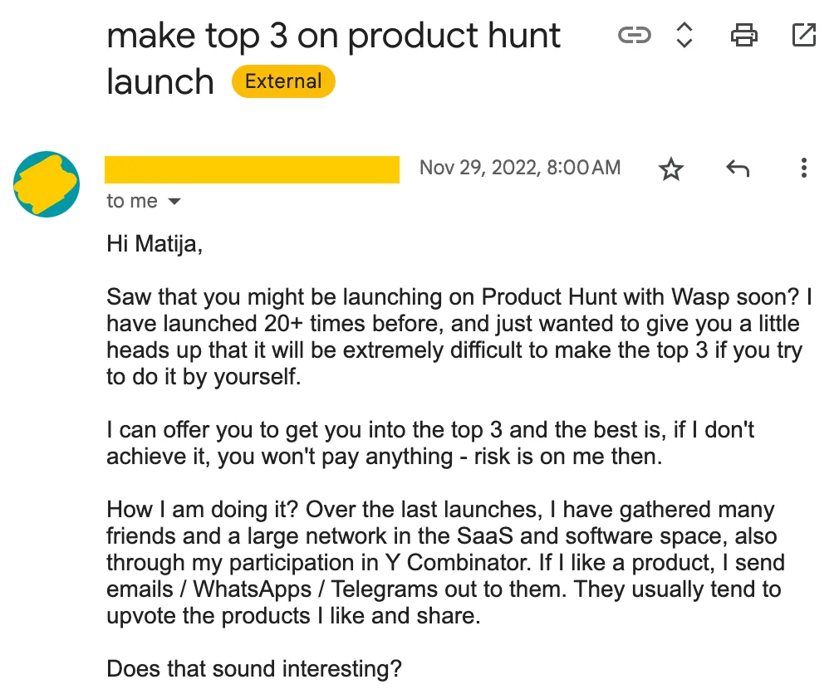This screenshot has height=699, width=839.
Task: Click the highlighted sender name field
Action: 251,168
